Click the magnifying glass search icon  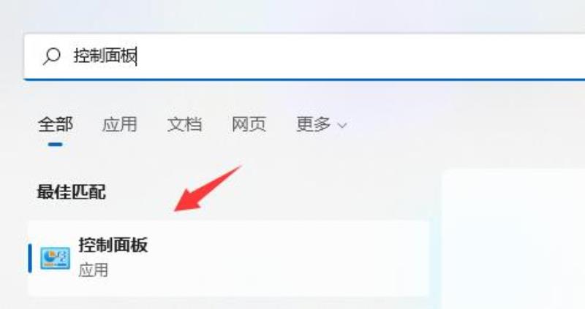[x=51, y=56]
